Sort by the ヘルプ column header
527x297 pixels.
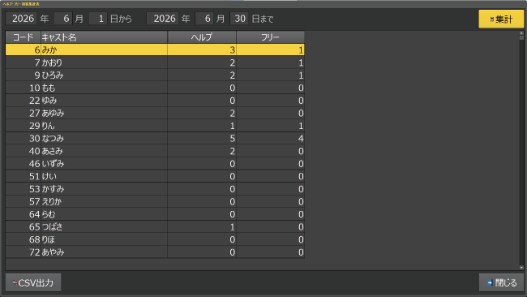[x=202, y=37]
